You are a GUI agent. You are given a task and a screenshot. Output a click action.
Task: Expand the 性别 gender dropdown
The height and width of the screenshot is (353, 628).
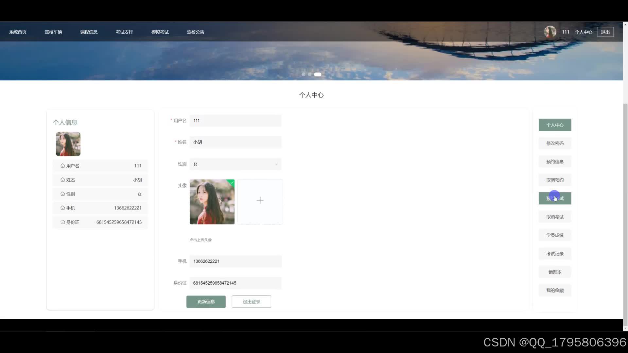click(235, 164)
